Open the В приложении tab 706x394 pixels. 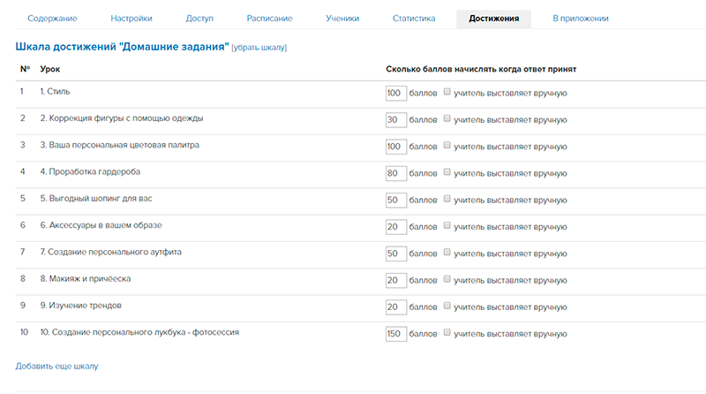[x=580, y=19]
